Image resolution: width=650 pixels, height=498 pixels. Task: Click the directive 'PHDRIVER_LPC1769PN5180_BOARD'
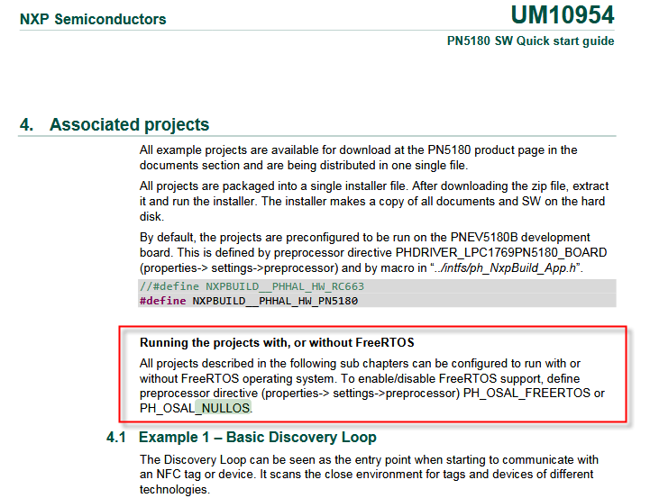(x=501, y=253)
